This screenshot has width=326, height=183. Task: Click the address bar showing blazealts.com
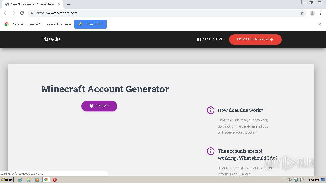[167, 13]
